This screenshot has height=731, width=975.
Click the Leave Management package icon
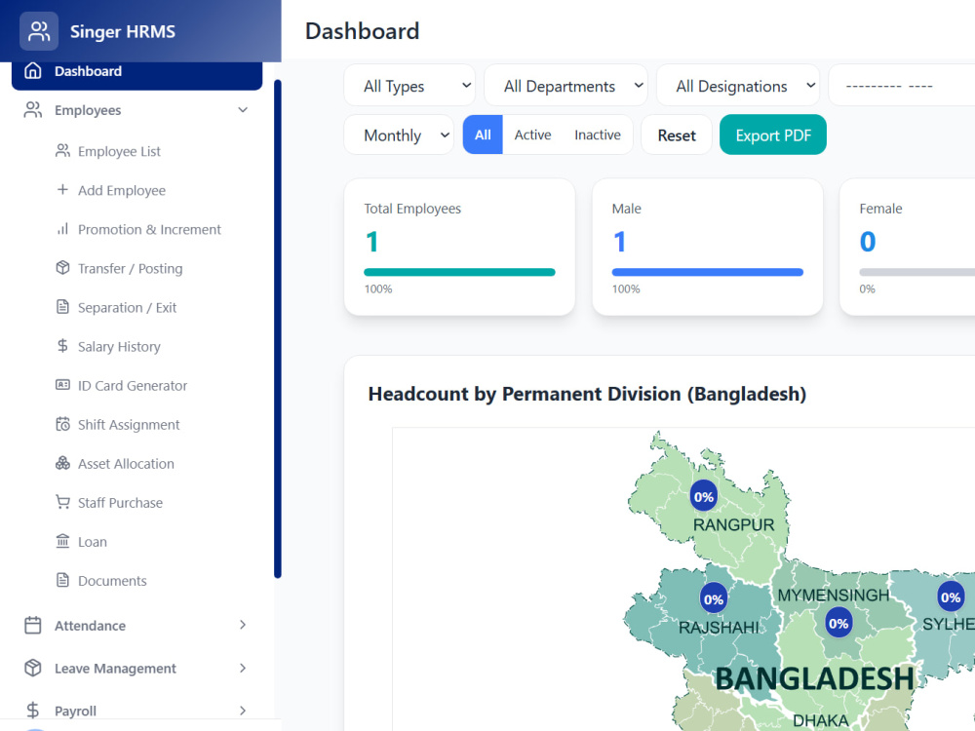pos(33,668)
